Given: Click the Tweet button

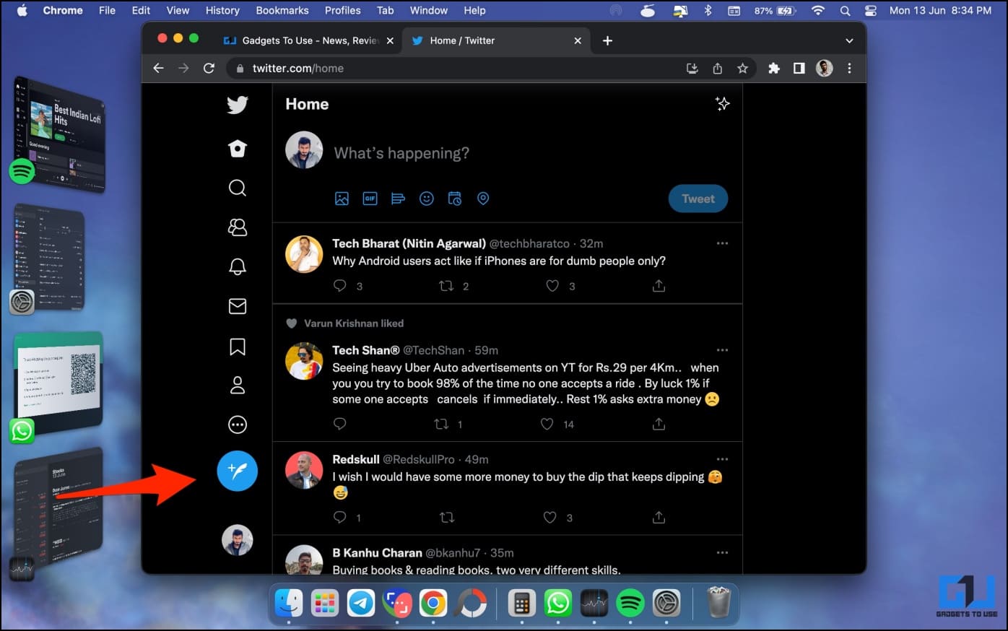Looking at the screenshot, I should point(698,199).
